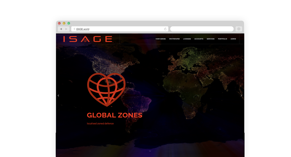Go to Accounts in the top navigation
Screen dimensions: 291x157
199,39
